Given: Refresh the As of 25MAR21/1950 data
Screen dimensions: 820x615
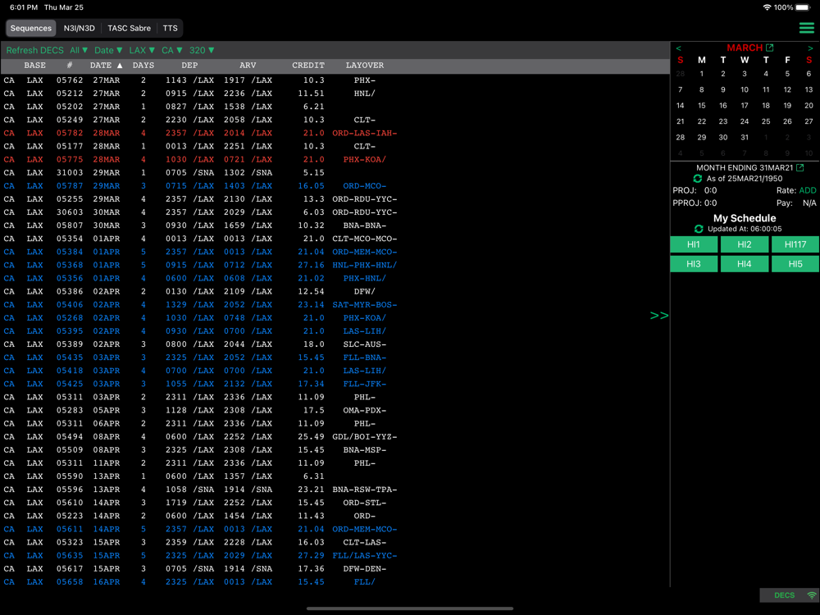Looking at the screenshot, I should point(698,179).
